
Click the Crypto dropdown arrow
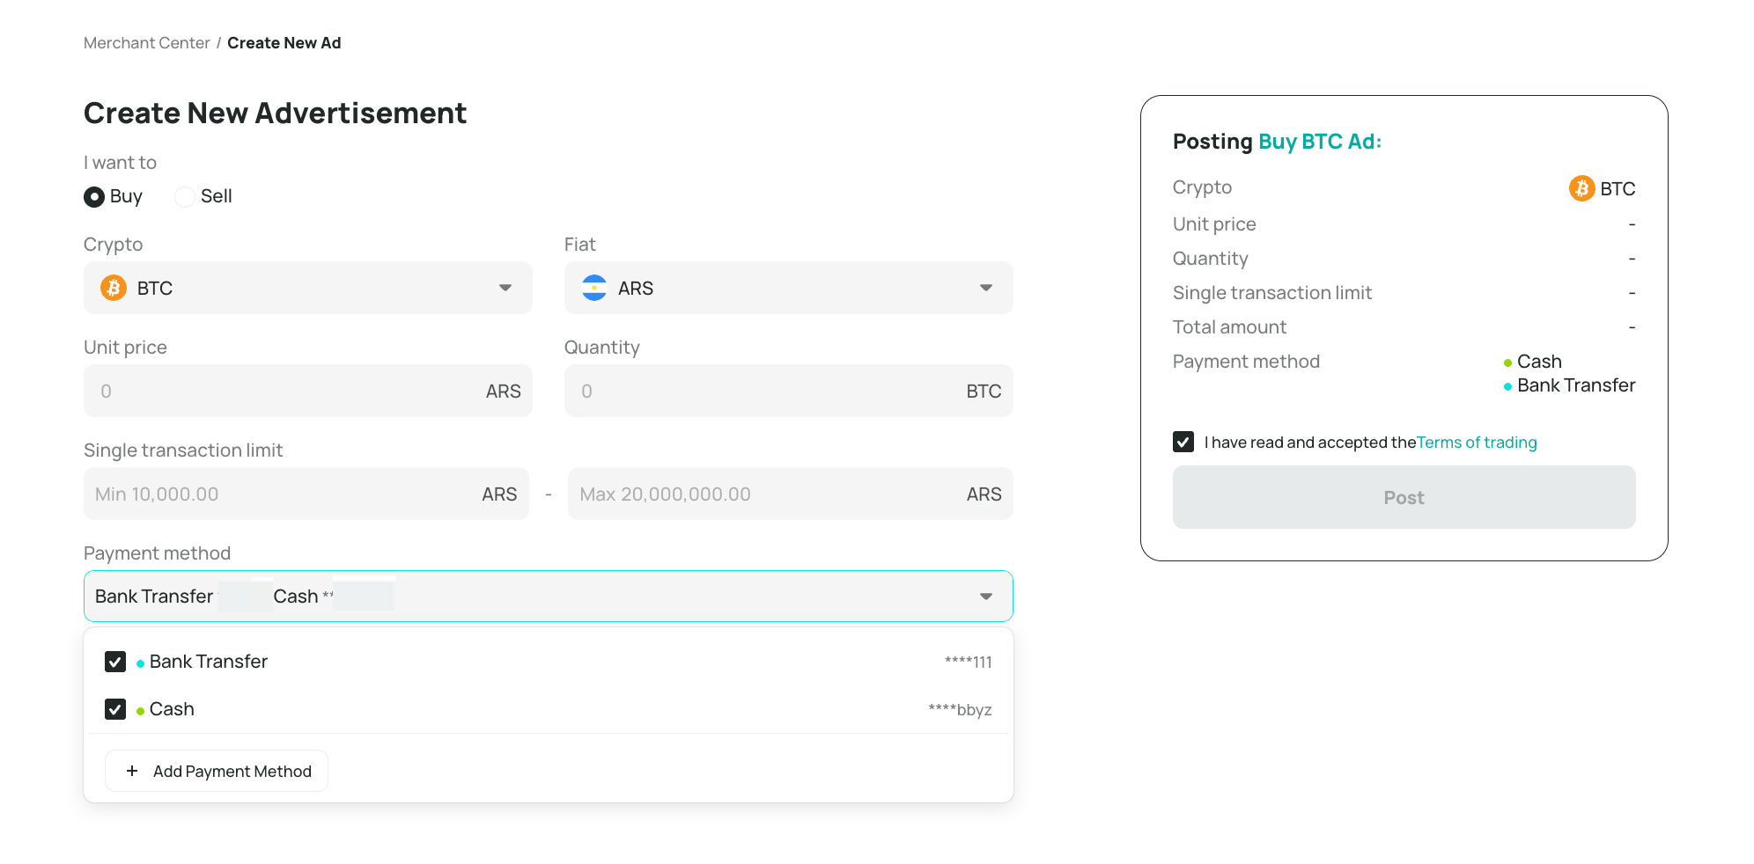[x=505, y=288]
